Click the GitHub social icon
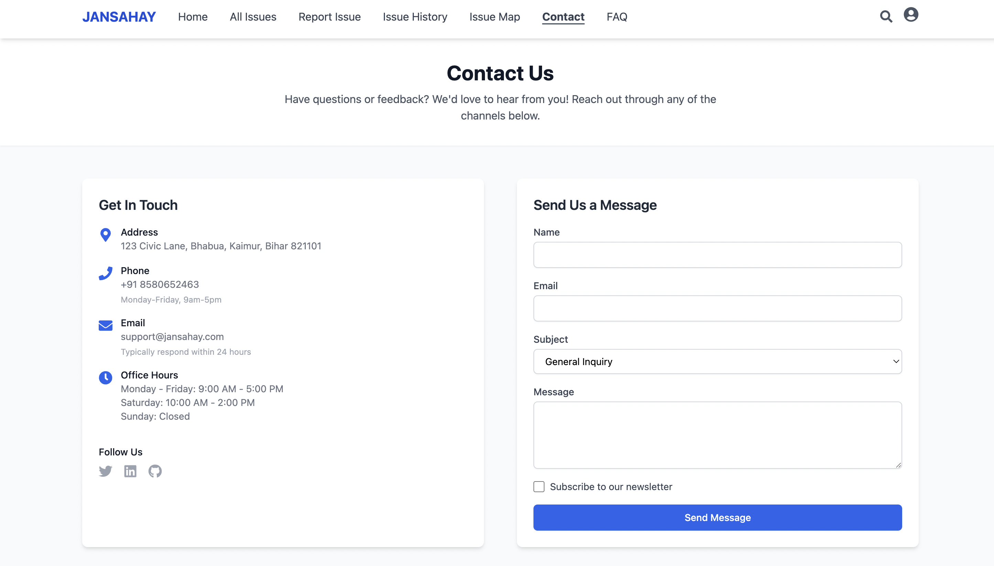This screenshot has height=566, width=994. (155, 471)
